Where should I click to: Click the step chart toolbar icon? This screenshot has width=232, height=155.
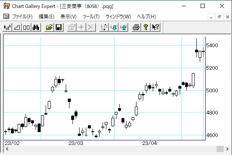pyautogui.click(x=17, y=27)
